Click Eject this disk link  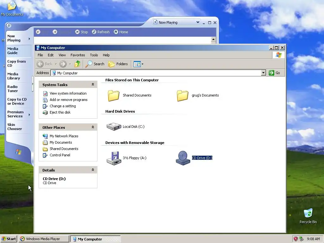(x=60, y=112)
